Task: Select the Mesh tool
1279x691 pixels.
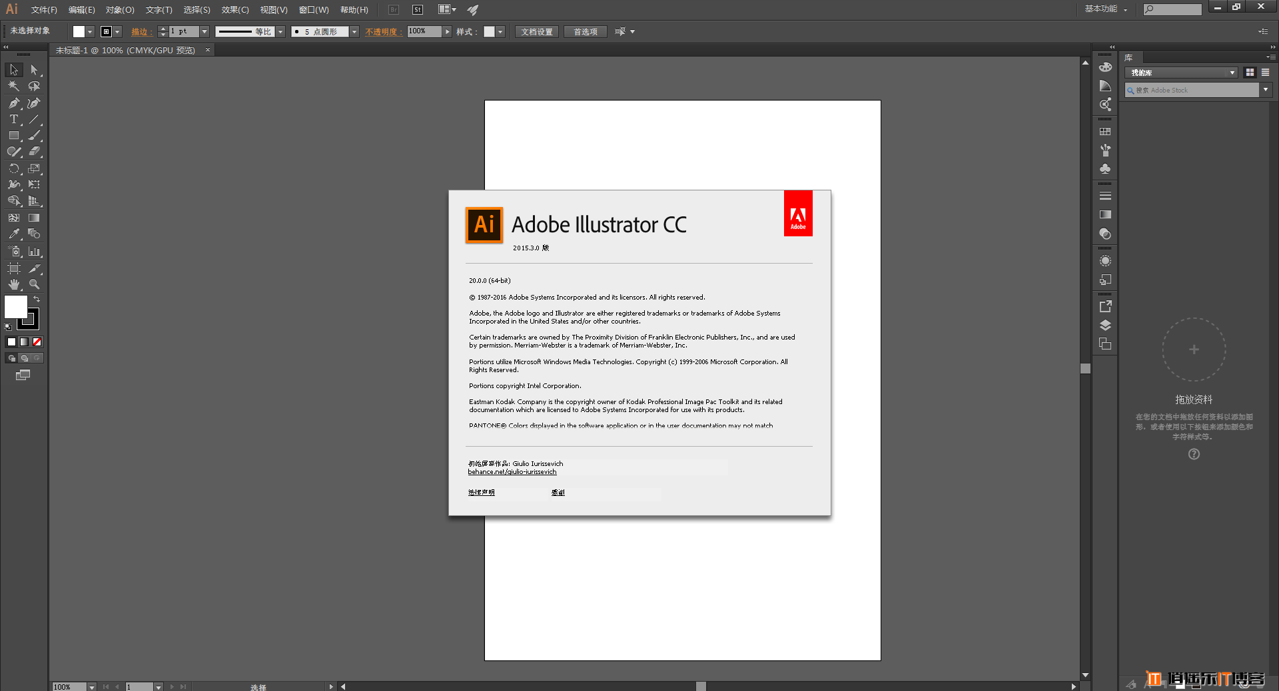Action: (14, 218)
